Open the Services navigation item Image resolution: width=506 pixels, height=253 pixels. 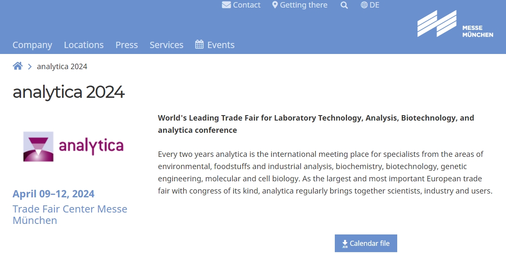coord(166,45)
